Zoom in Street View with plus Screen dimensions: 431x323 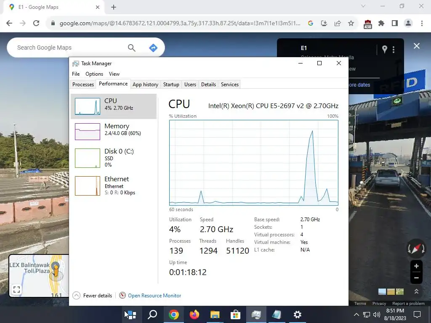pos(416,266)
